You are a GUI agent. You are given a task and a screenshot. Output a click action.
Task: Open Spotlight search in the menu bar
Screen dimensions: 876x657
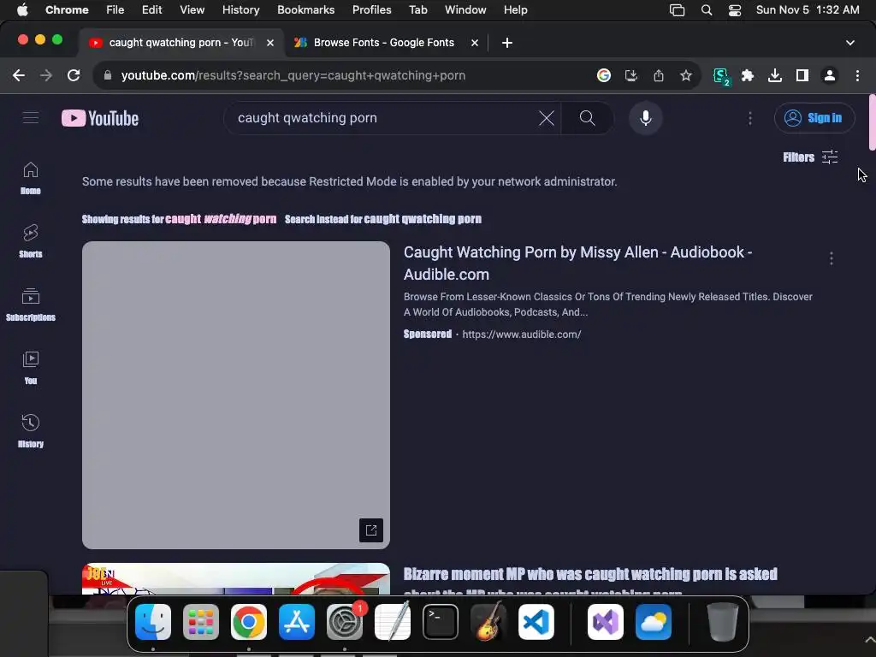tap(706, 9)
